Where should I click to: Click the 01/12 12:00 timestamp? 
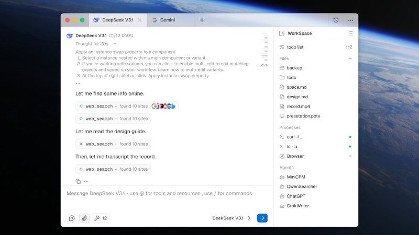[x=121, y=36]
